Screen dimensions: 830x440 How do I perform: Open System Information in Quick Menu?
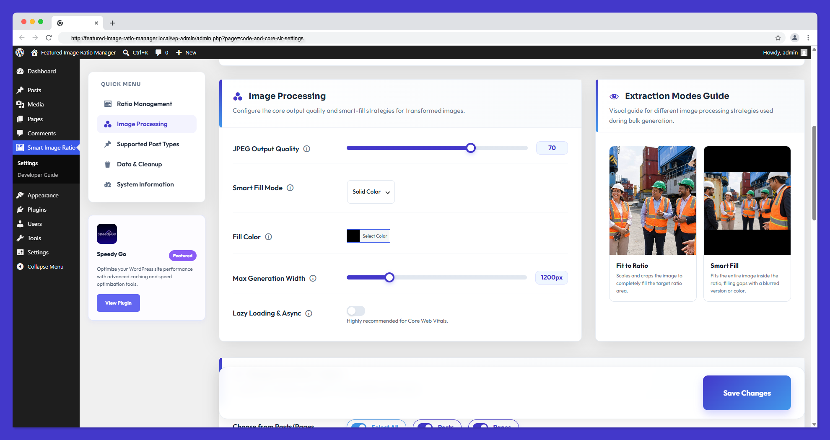pos(147,184)
